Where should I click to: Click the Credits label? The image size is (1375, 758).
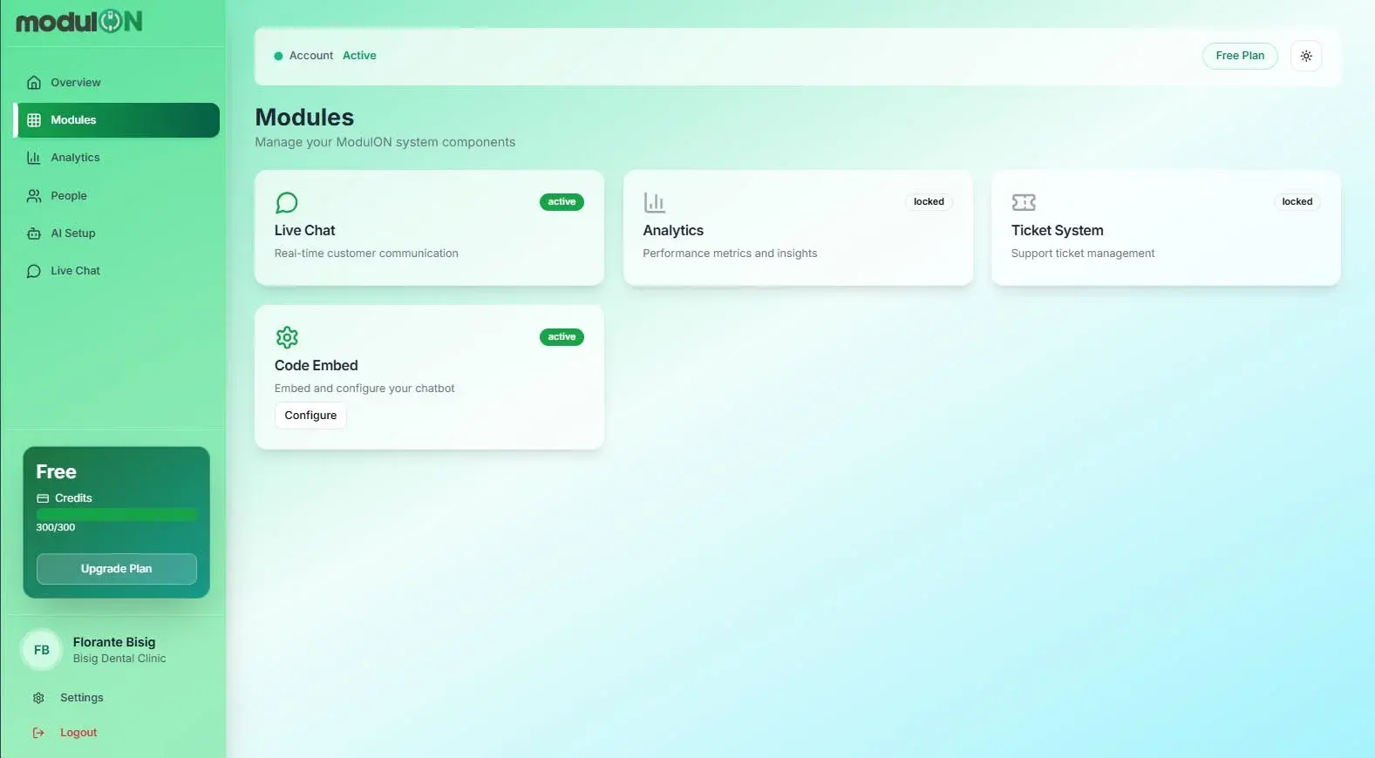pyautogui.click(x=73, y=498)
